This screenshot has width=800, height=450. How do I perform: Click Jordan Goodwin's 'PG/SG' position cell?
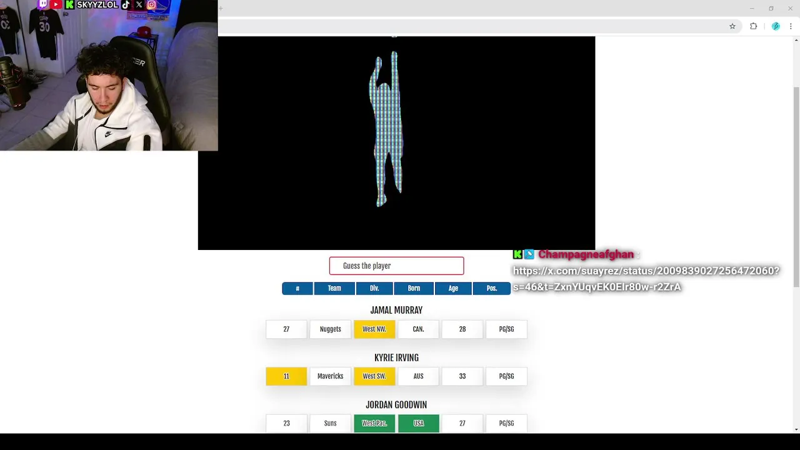506,423
